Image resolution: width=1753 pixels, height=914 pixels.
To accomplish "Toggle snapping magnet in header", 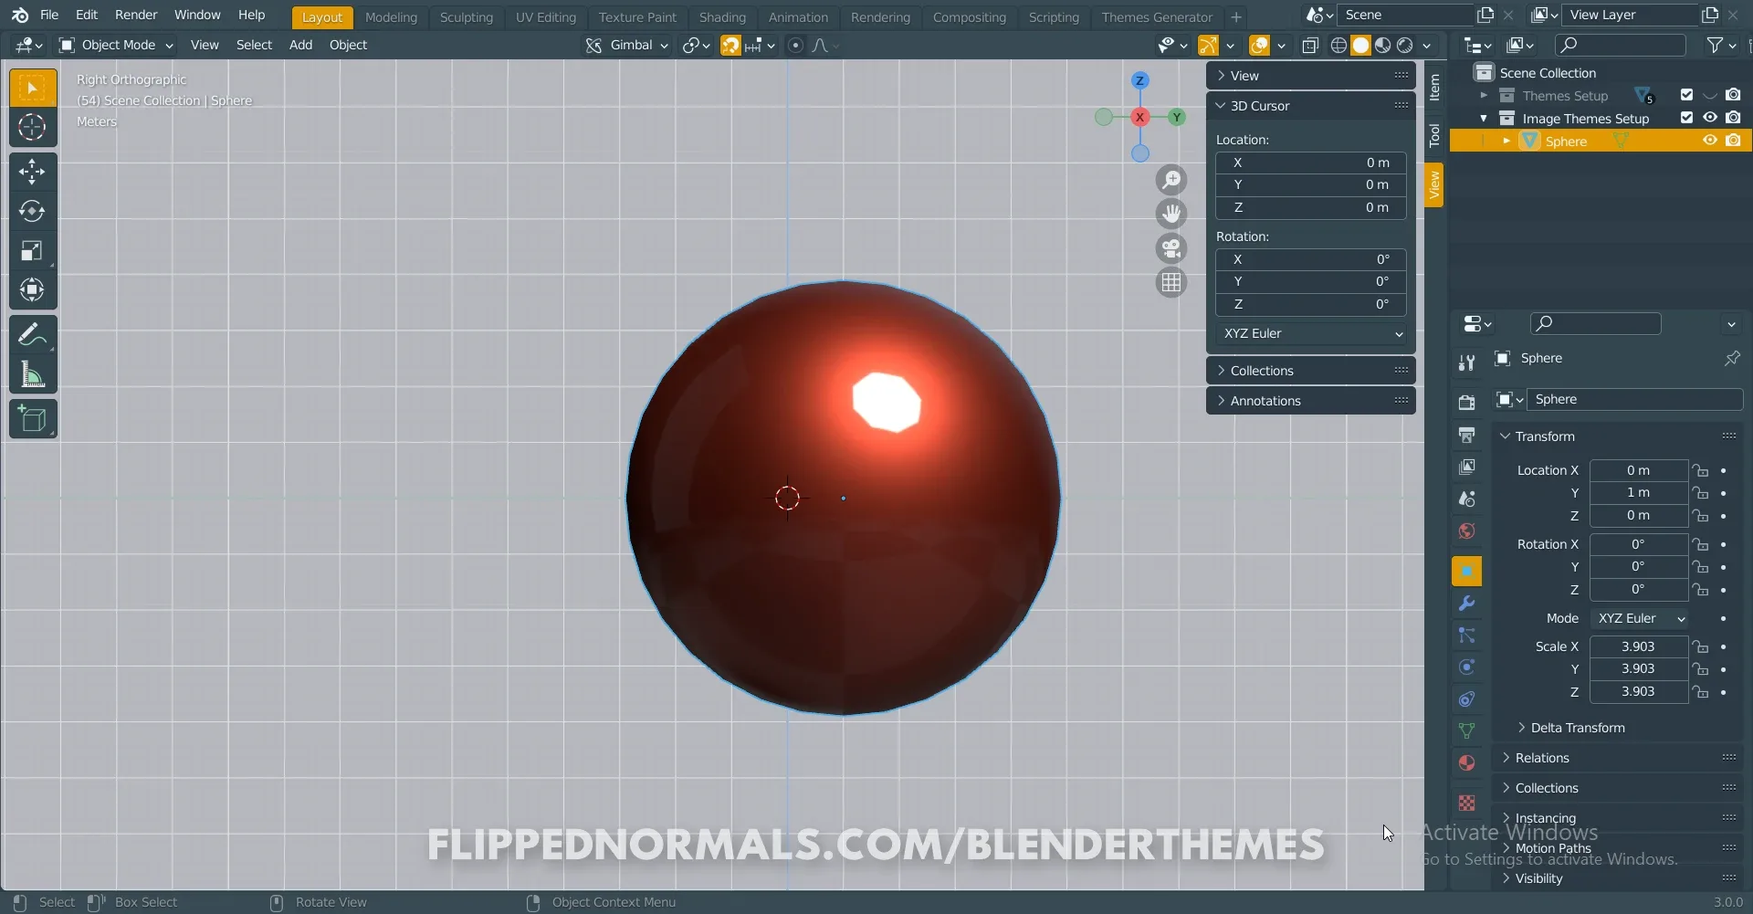I will (x=730, y=46).
